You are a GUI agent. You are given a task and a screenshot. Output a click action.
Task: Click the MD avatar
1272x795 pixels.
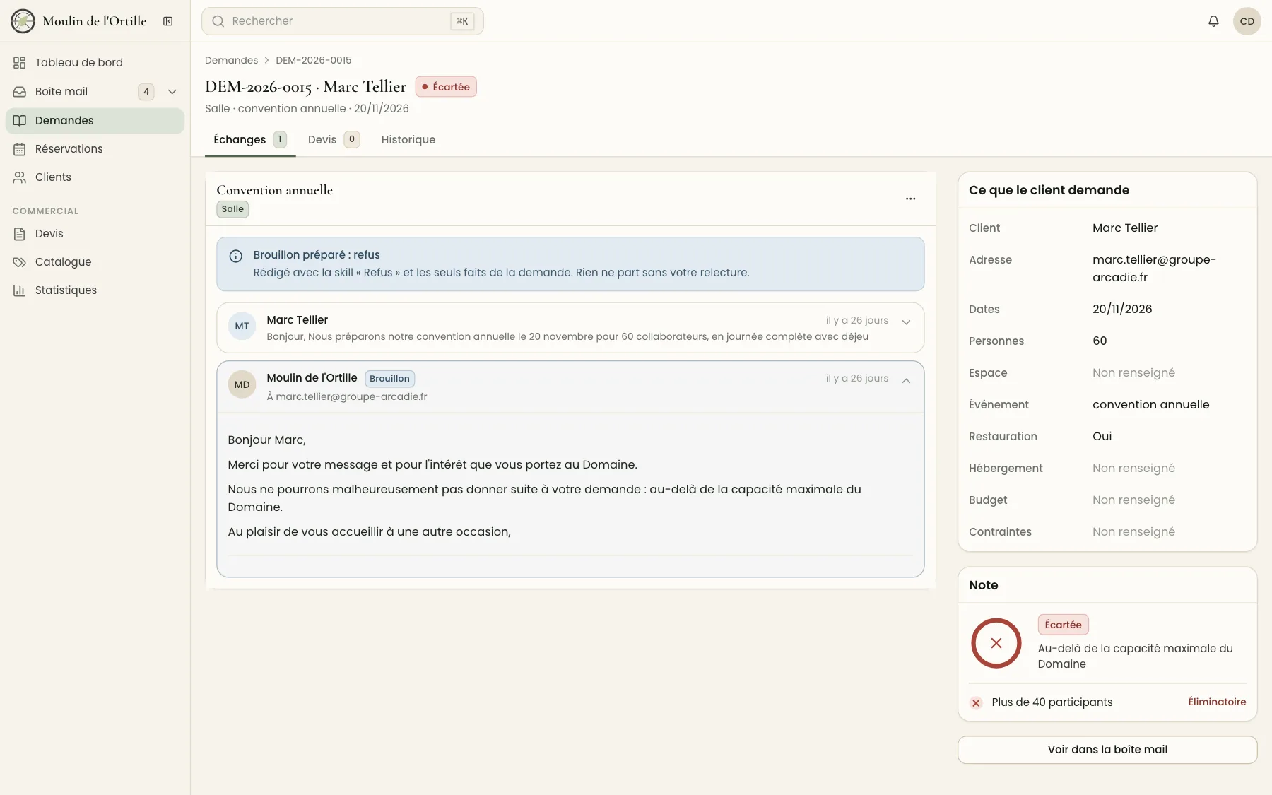242,384
